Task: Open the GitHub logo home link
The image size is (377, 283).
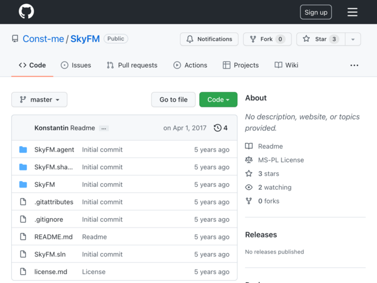Action: [x=26, y=11]
